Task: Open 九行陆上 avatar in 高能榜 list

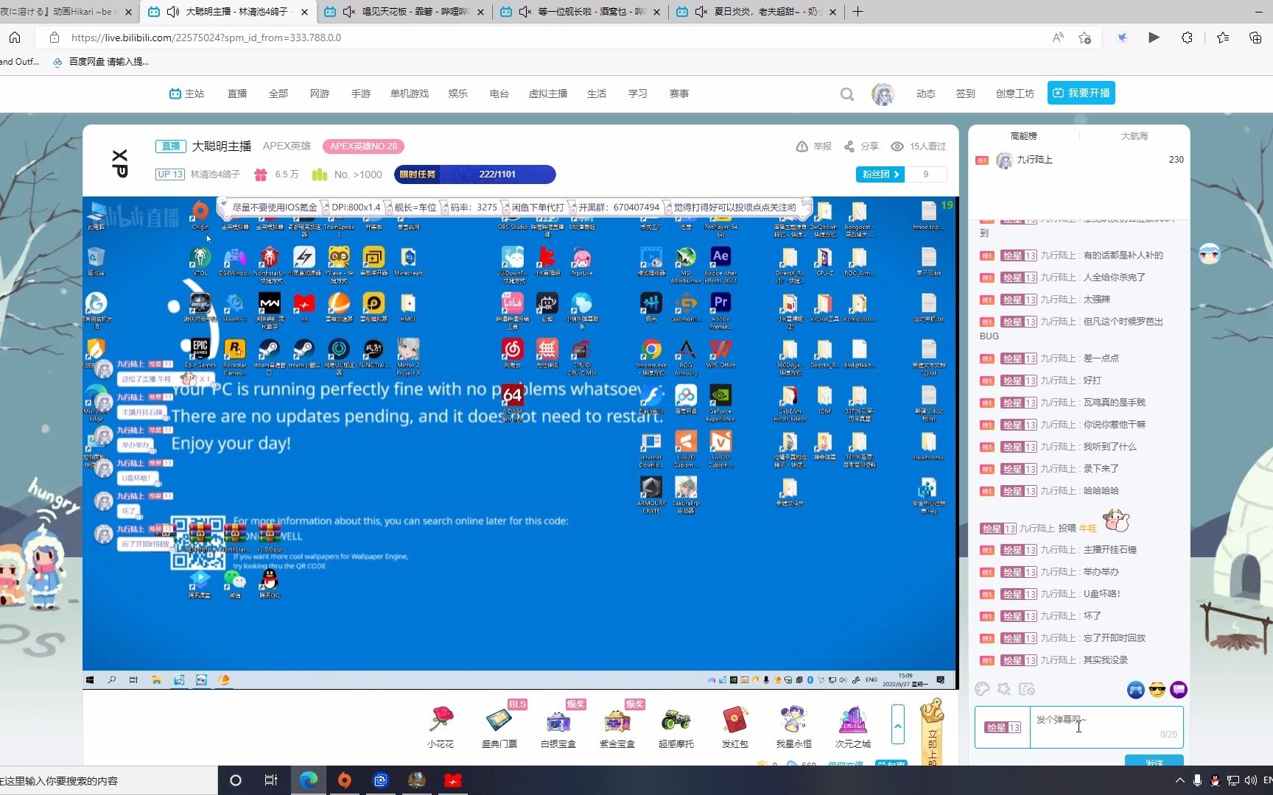Action: (x=1004, y=160)
